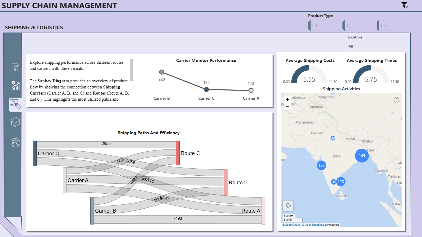Select the last Product Type slicer button
The image size is (422, 237).
393,26
